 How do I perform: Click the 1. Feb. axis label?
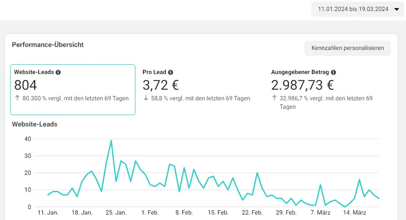(x=150, y=212)
